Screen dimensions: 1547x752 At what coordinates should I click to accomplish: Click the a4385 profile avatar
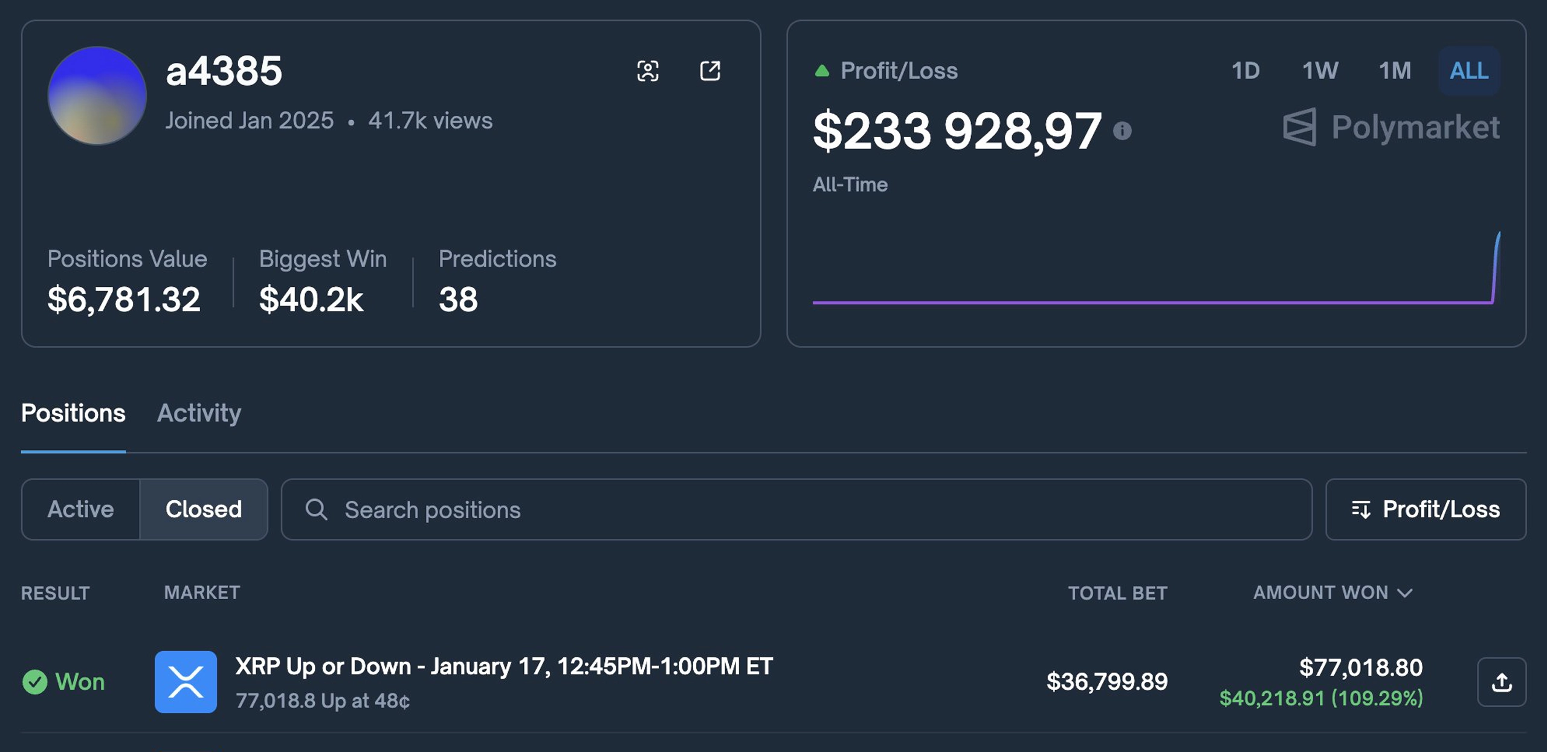click(x=97, y=96)
